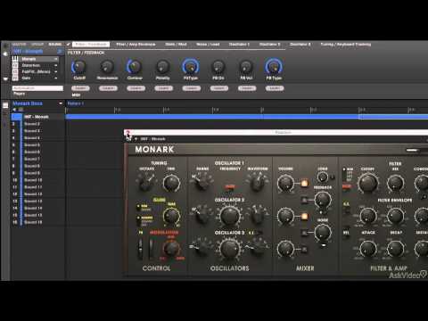Click the view icon left of Monark Bass name

(x=5, y=105)
